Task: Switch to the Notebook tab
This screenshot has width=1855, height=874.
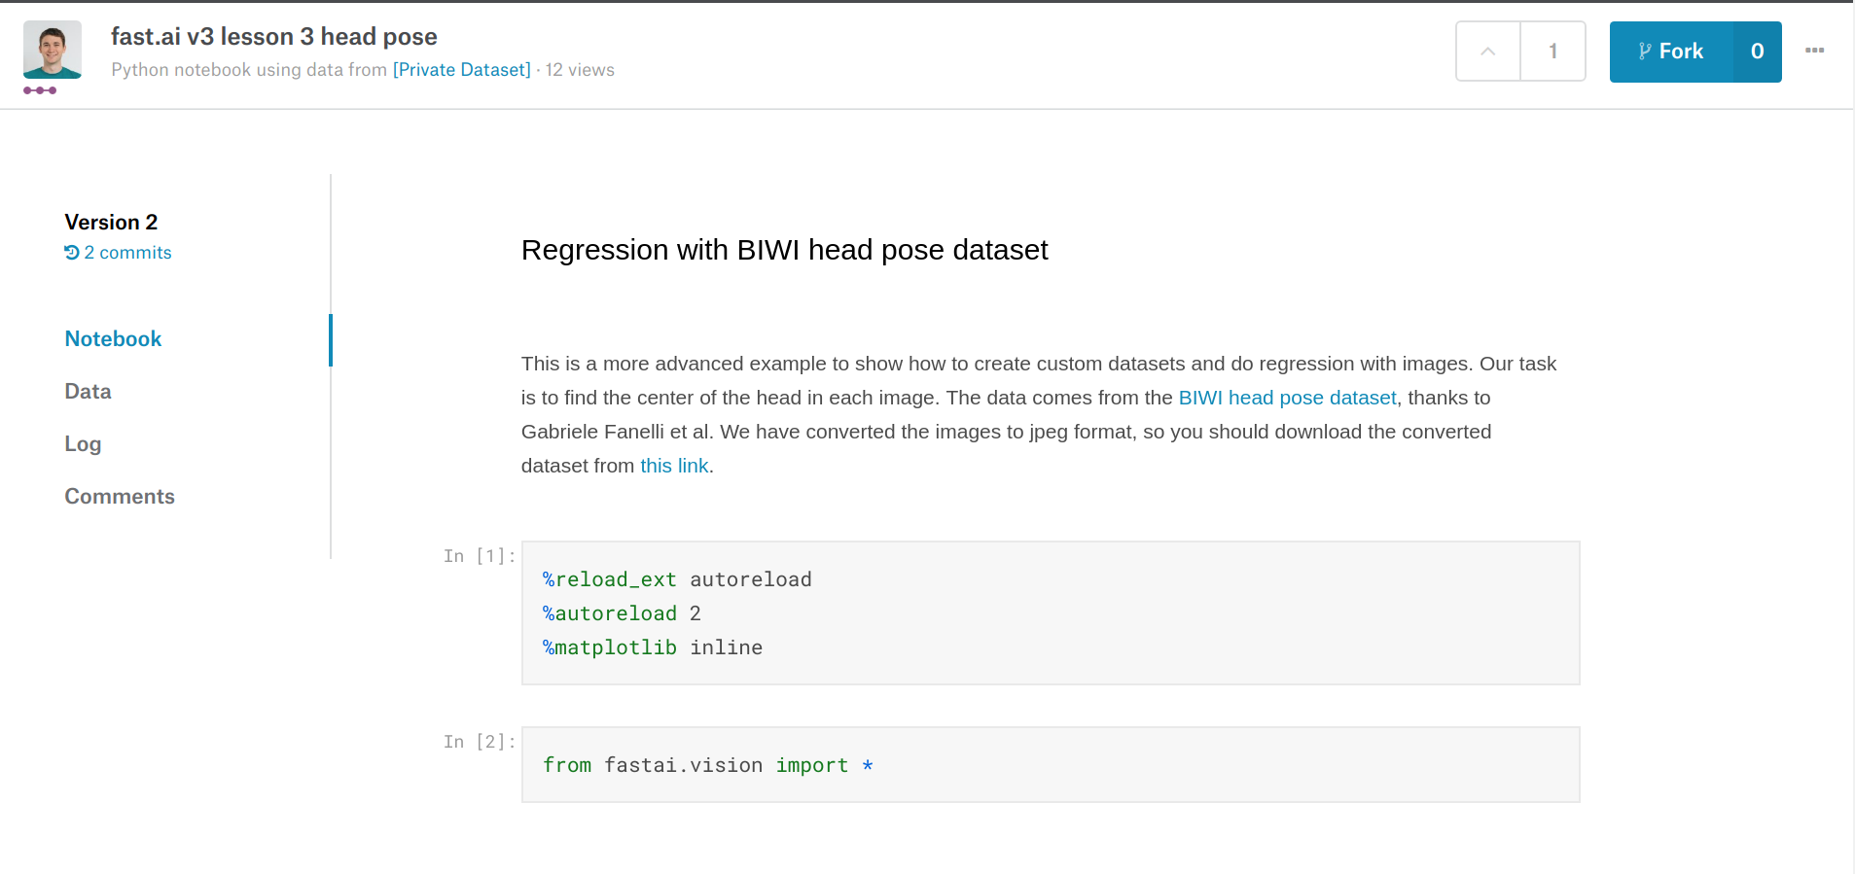Action: pos(113,339)
